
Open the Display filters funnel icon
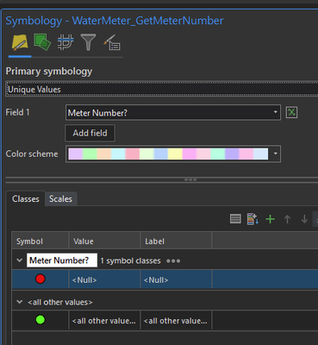[88, 42]
